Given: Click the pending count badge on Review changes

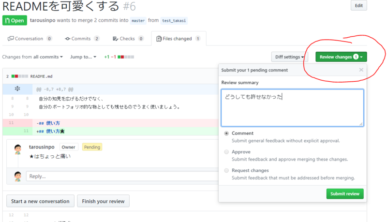Looking at the screenshot, I should click(x=356, y=57).
